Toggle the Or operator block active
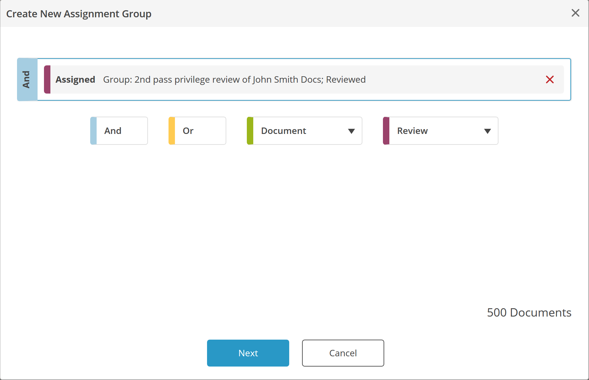 pos(197,131)
